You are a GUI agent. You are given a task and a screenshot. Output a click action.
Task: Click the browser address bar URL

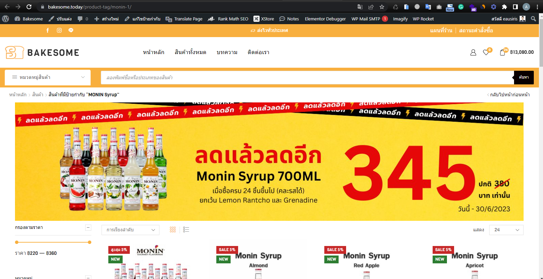[x=90, y=7]
